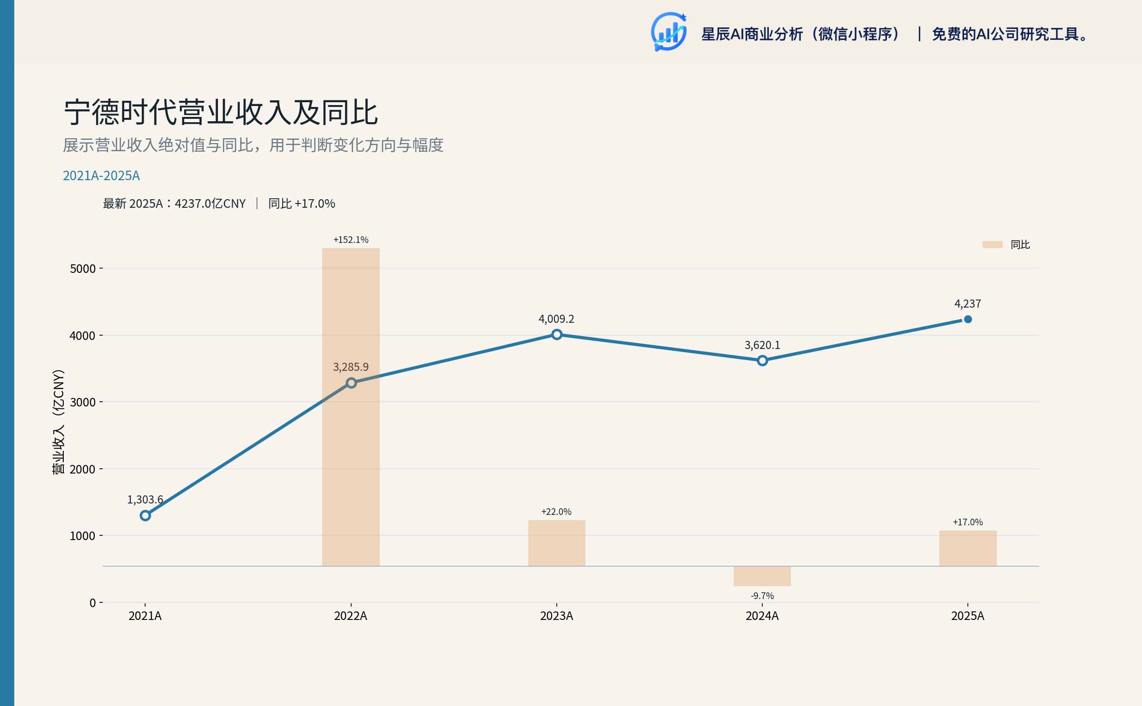The height and width of the screenshot is (706, 1142).
Task: Select the 2021A revenue data point
Action: (146, 515)
